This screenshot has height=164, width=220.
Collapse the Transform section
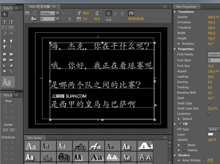click(175, 12)
